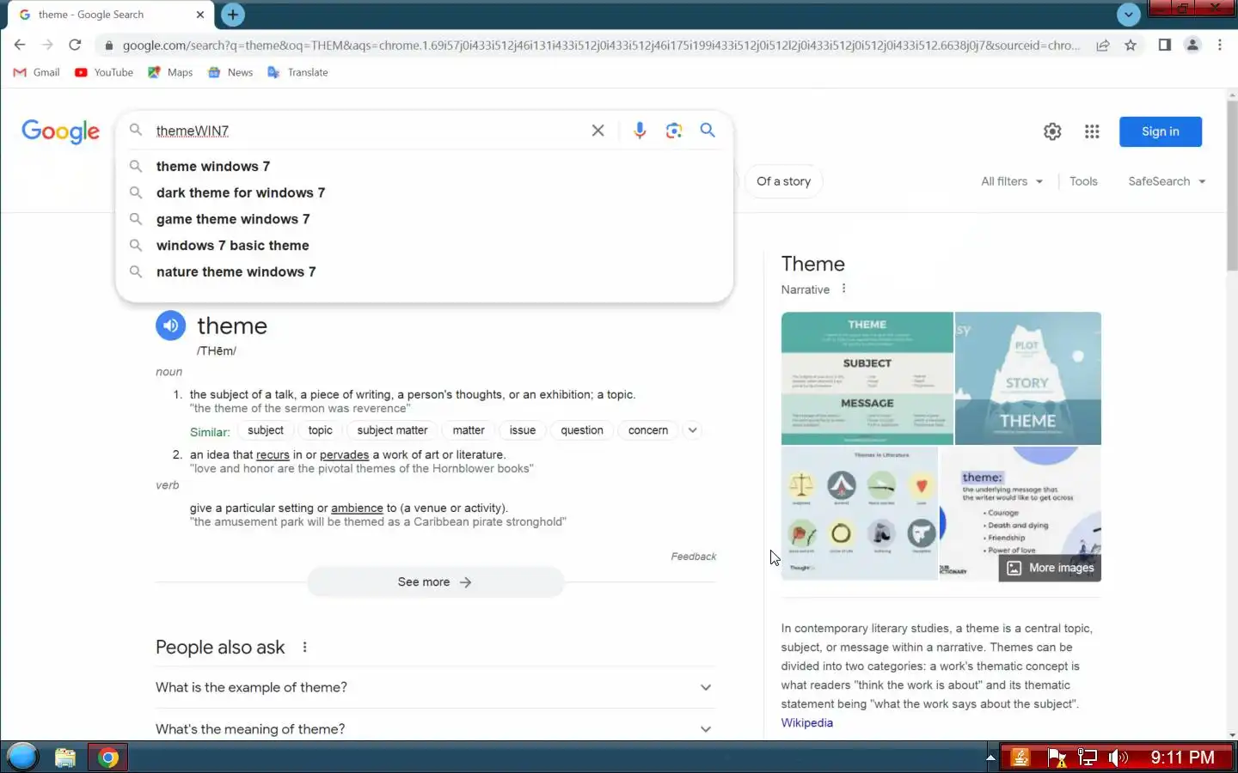Share this page icon in address bar
The width and height of the screenshot is (1238, 773).
tap(1103, 45)
